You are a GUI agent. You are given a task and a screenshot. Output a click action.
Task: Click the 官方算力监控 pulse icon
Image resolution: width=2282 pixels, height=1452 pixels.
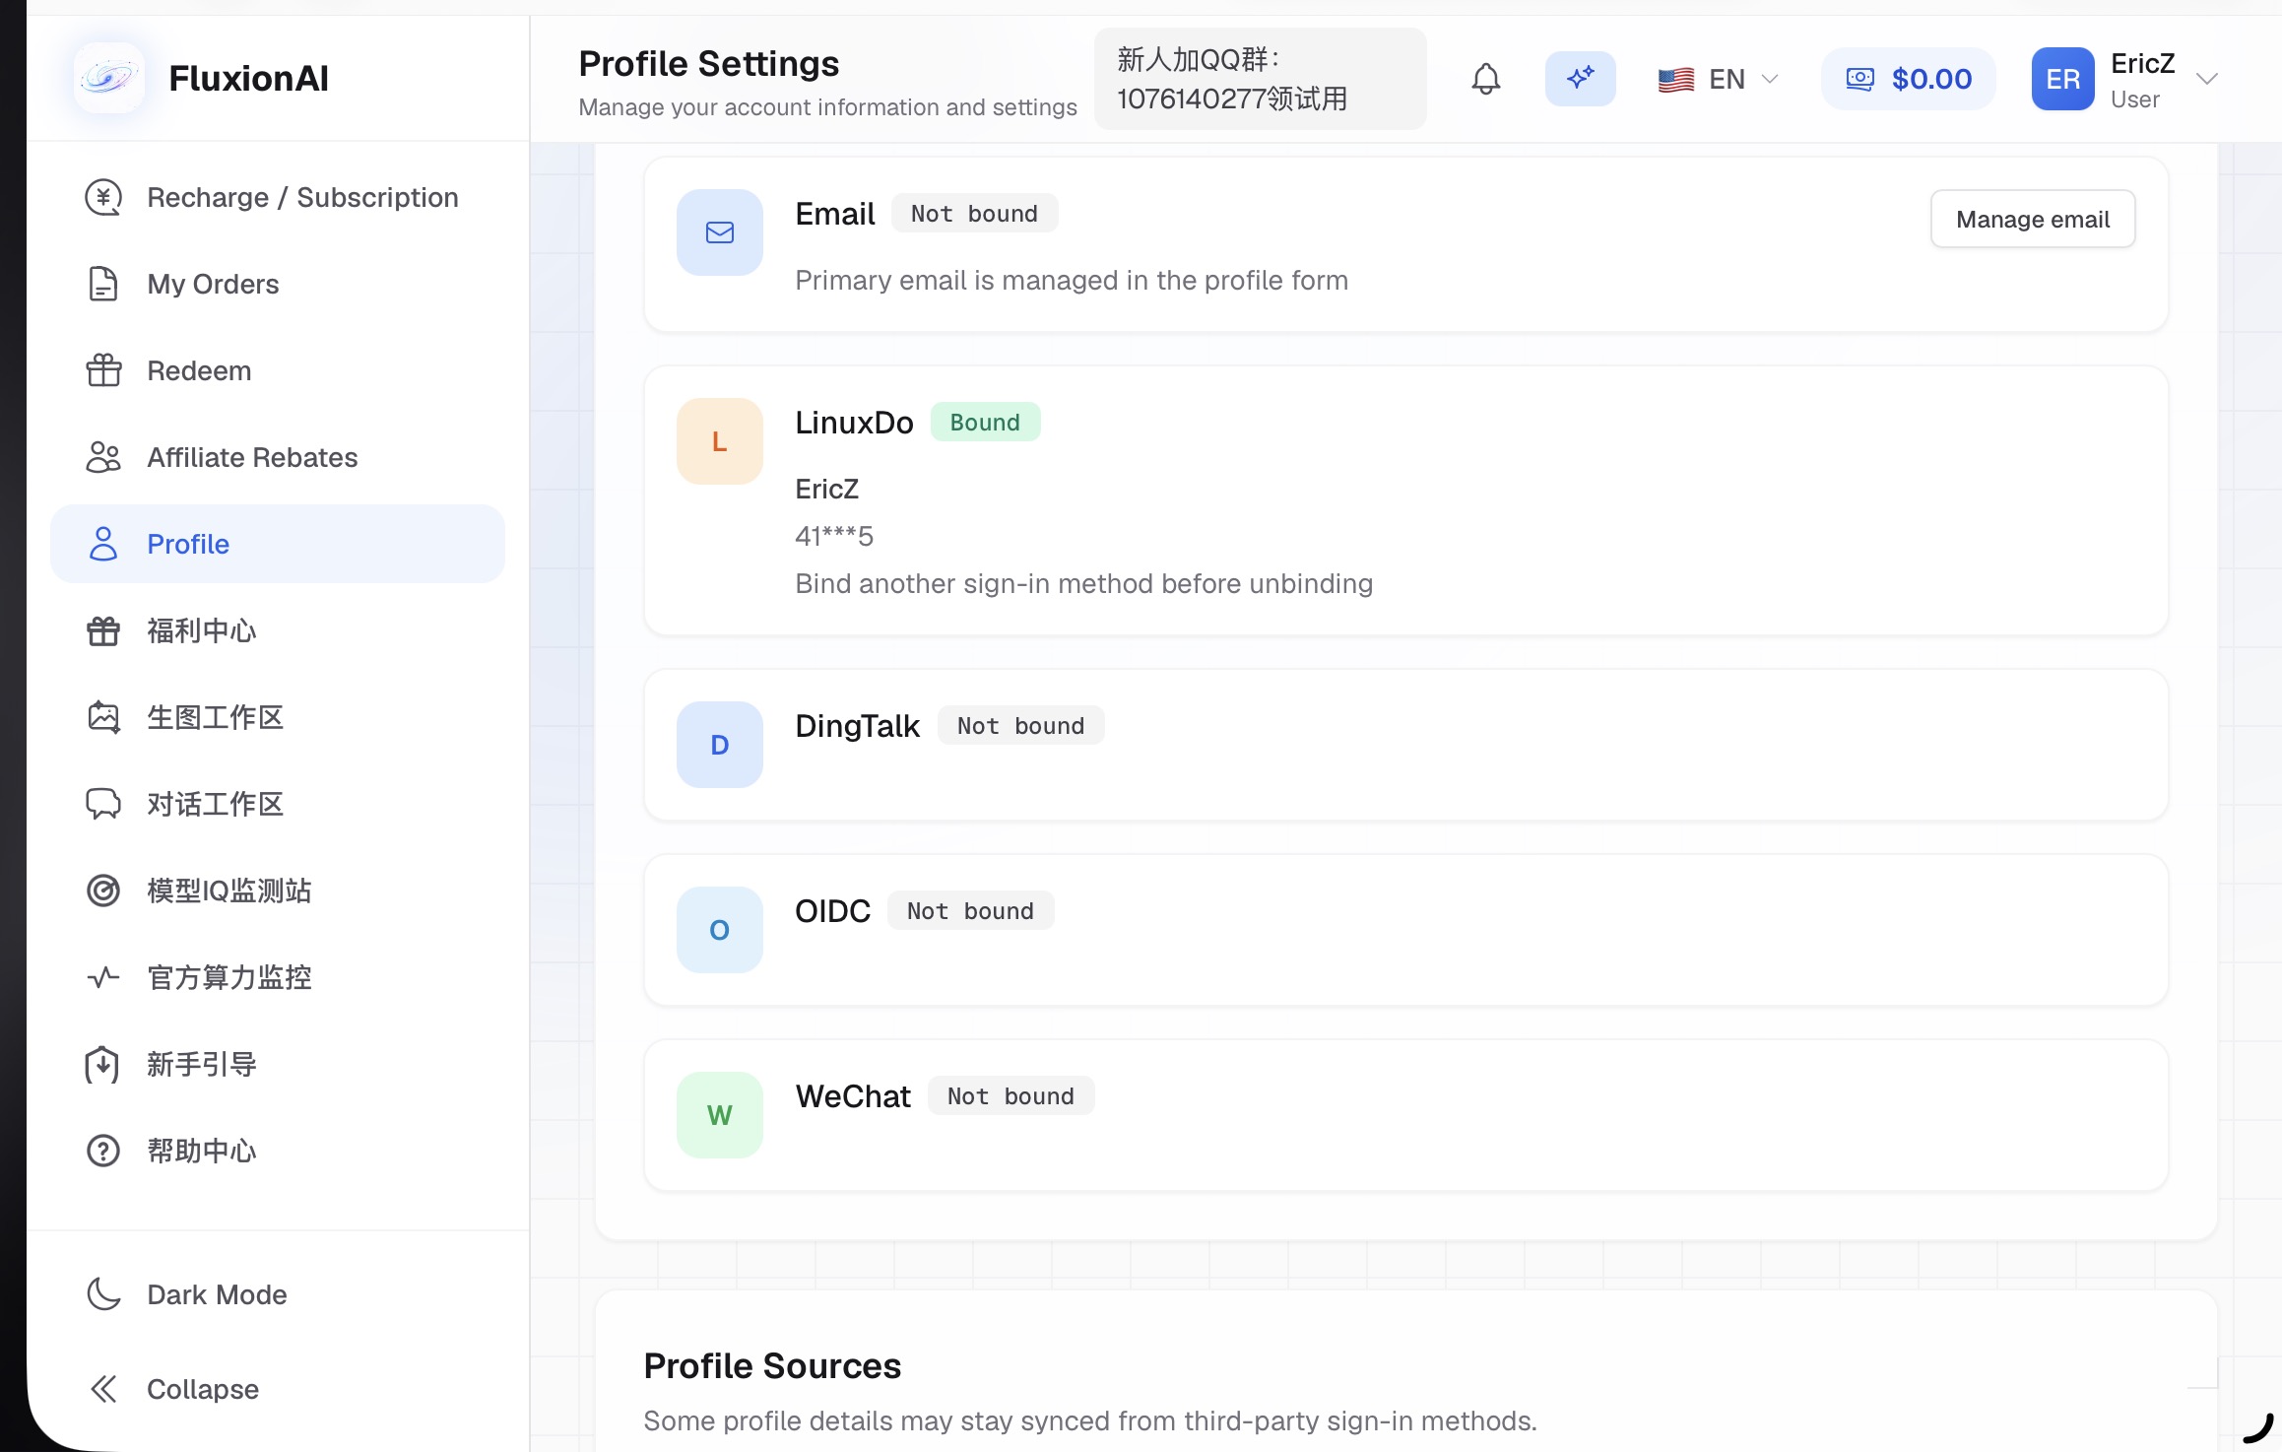point(103,977)
